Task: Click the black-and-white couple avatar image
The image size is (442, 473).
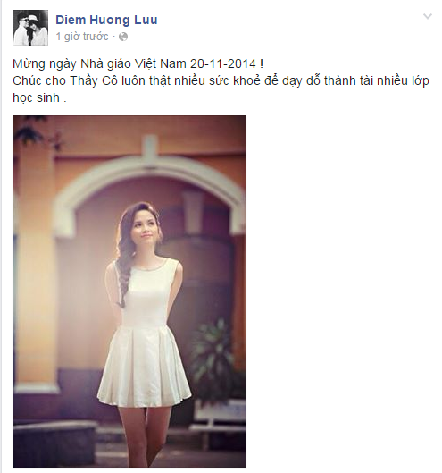Action: (x=30, y=28)
